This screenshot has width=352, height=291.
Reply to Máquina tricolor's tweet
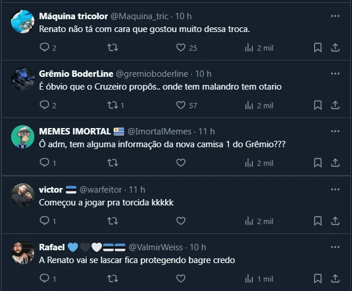44,48
